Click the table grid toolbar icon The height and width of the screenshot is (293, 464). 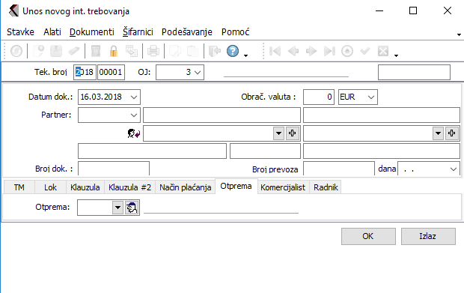click(132, 51)
